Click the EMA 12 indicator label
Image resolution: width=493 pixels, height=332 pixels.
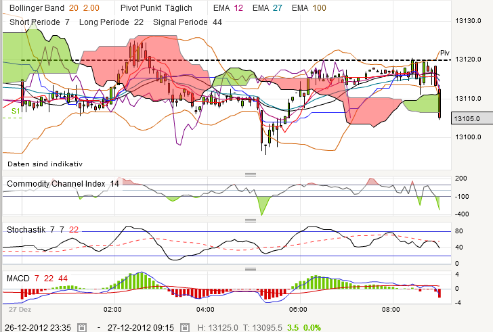click(x=228, y=8)
